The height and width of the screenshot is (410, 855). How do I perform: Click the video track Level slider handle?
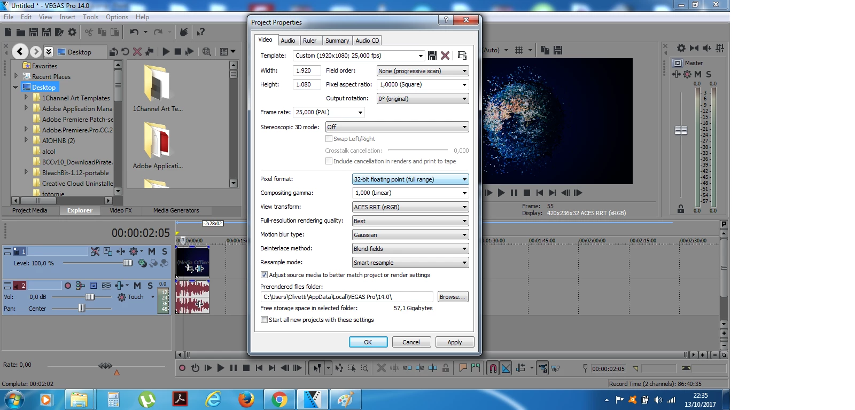tap(128, 263)
